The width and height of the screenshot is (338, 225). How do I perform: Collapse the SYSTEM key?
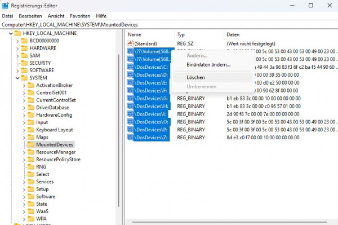[17, 78]
